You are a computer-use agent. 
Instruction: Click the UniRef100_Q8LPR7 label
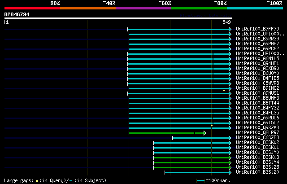point(257,133)
